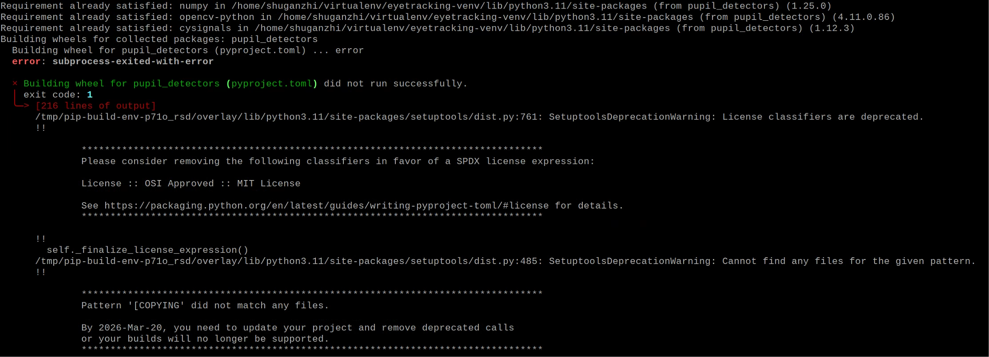989x357 pixels.
Task: Click the green 'pyproject.toml' text
Action: click(x=272, y=83)
